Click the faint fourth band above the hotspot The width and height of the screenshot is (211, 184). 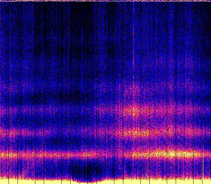(x=135, y=88)
